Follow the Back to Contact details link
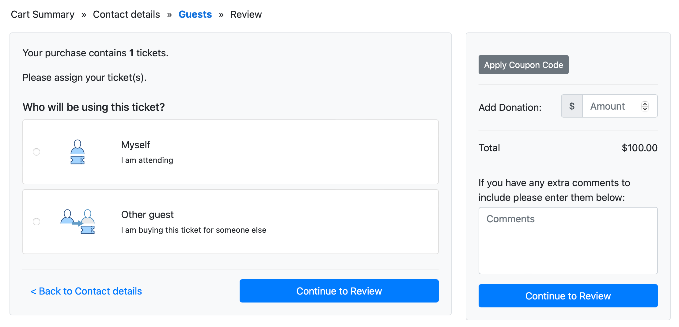 coord(86,291)
